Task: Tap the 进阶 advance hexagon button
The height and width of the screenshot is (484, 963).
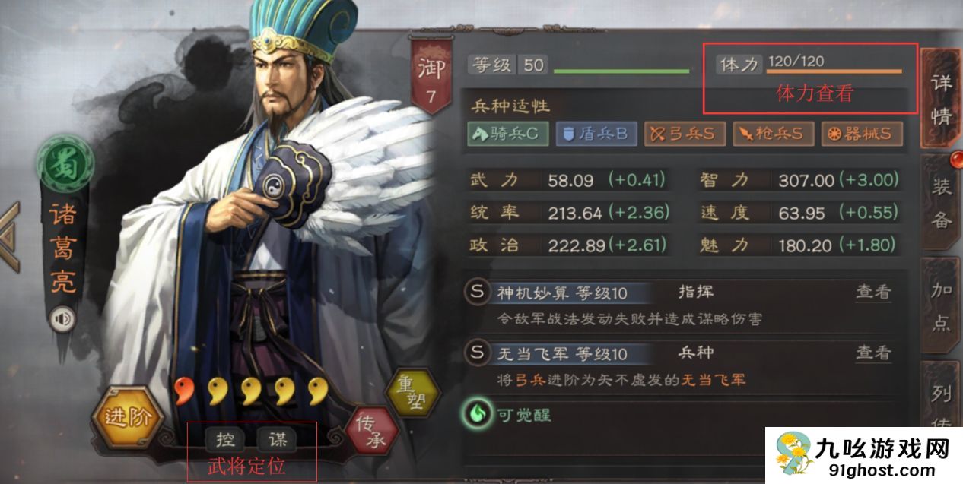Action: pyautogui.click(x=124, y=417)
